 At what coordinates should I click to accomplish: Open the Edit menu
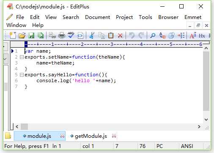[35, 17]
